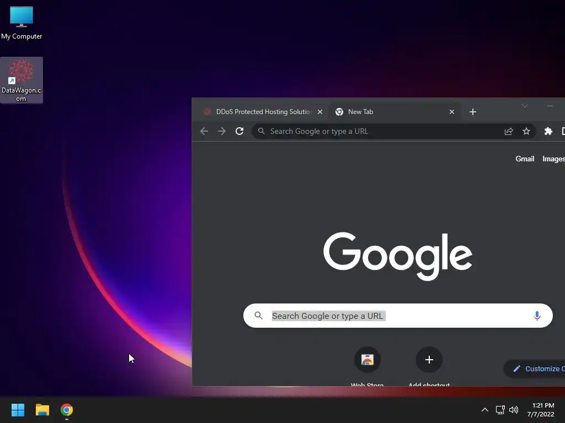The width and height of the screenshot is (565, 423).
Task: Open network status tray icon
Action: click(x=500, y=410)
